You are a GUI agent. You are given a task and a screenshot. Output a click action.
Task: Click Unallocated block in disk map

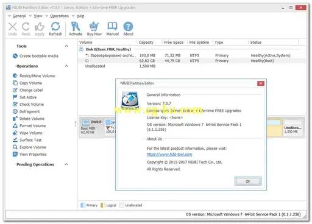pyautogui.click(x=292, y=127)
